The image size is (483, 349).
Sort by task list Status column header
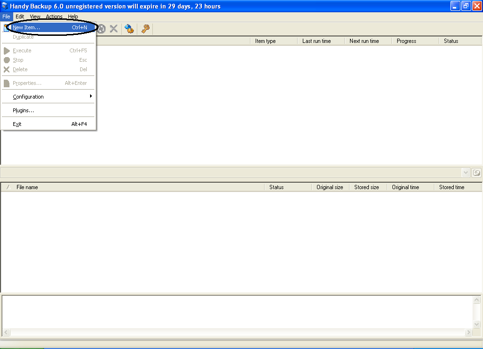pyautogui.click(x=460, y=41)
